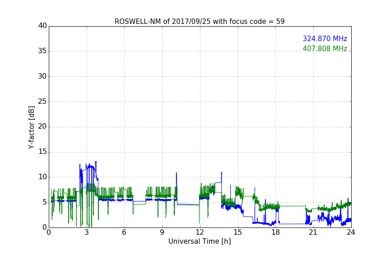390x260 pixels.
Task: Click the green legend label "407.808 MHz"
Action: click(x=325, y=48)
